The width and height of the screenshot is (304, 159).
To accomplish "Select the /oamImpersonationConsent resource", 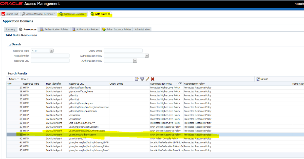I will tap(84, 127).
